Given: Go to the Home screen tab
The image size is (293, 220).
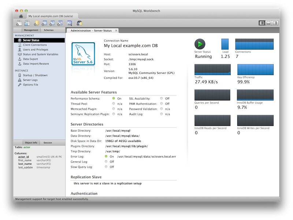Looking at the screenshot, I should click(21, 16).
